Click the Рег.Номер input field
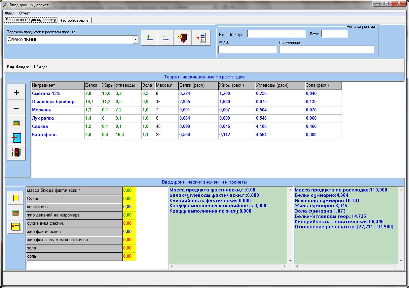 (277, 34)
